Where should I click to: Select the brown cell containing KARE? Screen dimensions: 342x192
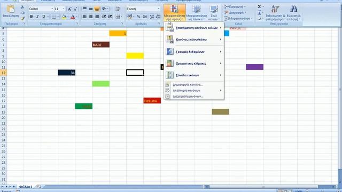click(101, 45)
